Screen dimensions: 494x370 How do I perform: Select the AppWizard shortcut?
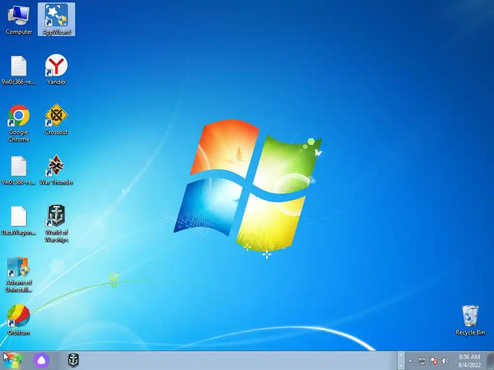56,19
